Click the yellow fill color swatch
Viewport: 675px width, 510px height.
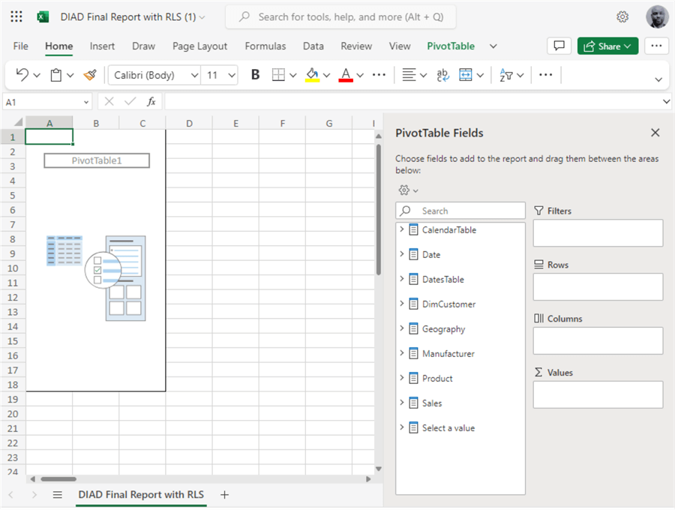click(x=313, y=75)
